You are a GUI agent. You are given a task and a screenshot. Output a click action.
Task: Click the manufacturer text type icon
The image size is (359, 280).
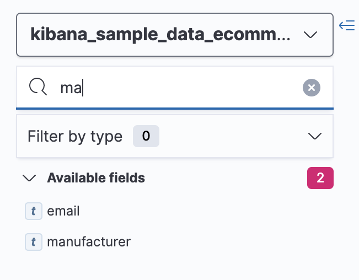point(34,241)
